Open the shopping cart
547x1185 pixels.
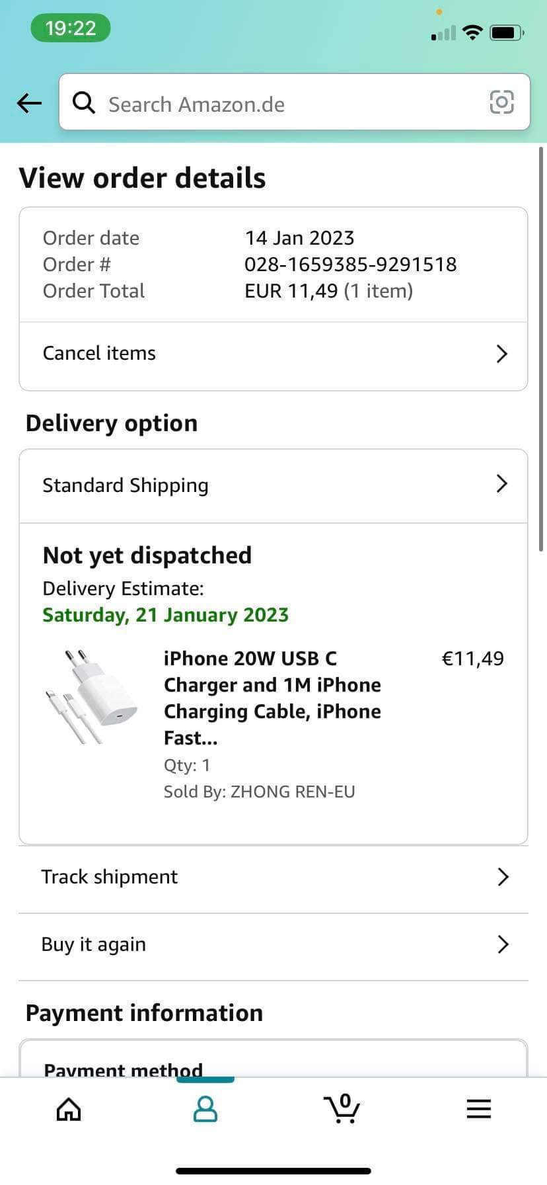coord(342,1109)
